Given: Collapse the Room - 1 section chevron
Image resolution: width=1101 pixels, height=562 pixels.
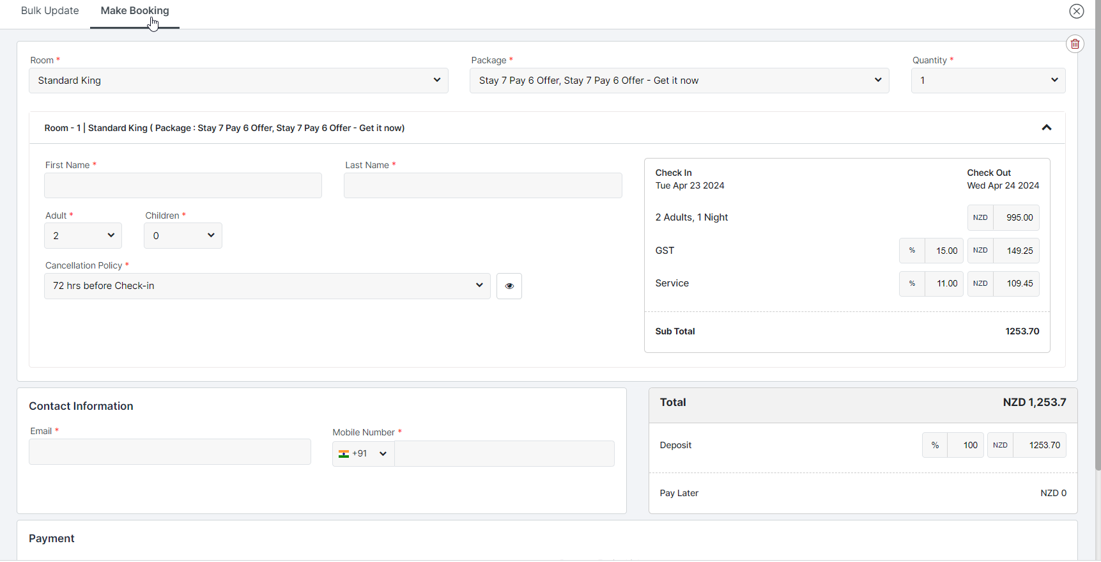Looking at the screenshot, I should [x=1046, y=128].
